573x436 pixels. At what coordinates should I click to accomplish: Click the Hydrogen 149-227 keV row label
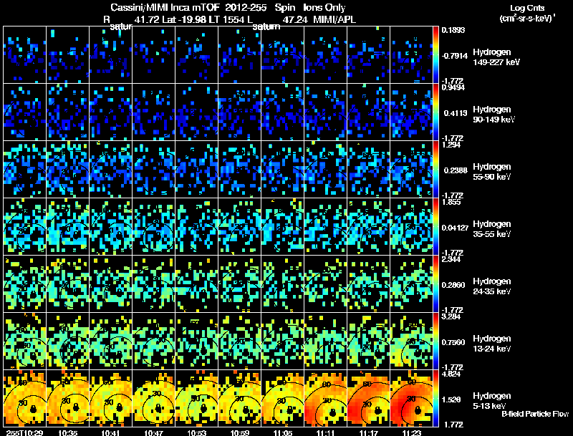coord(496,57)
